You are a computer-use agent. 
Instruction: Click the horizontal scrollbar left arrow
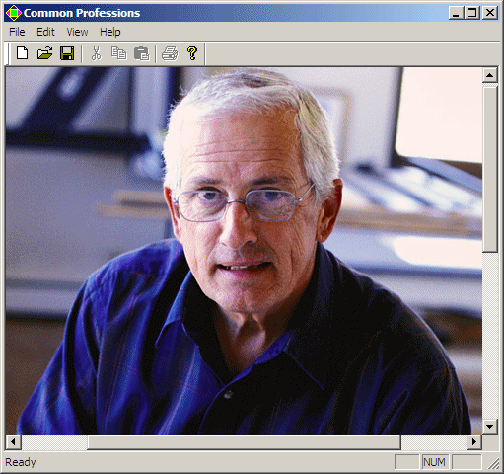(14, 441)
